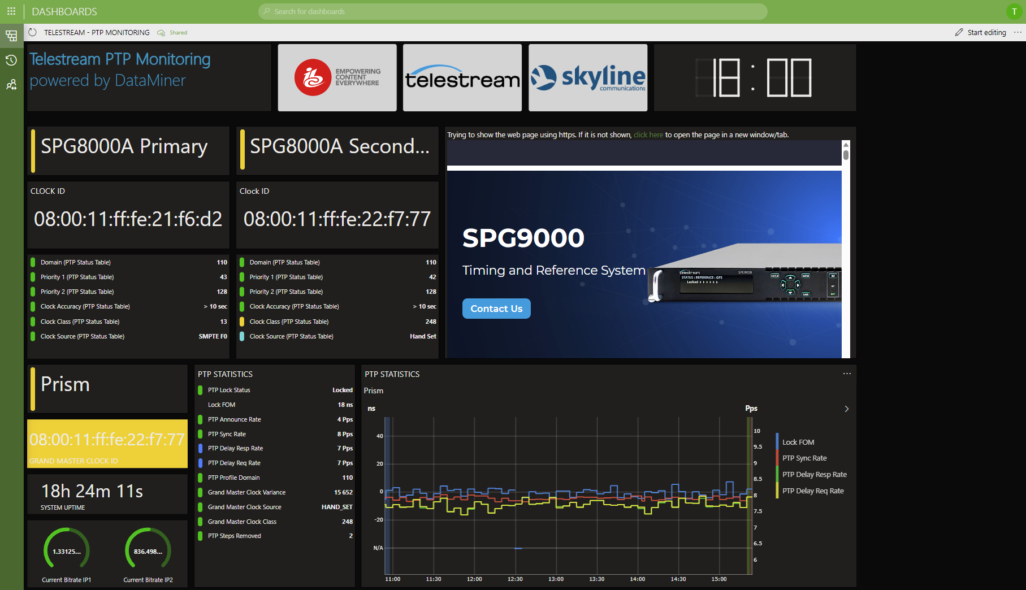Click PTP Lock Status Locked row
This screenshot has height=590, width=1026.
tap(275, 390)
